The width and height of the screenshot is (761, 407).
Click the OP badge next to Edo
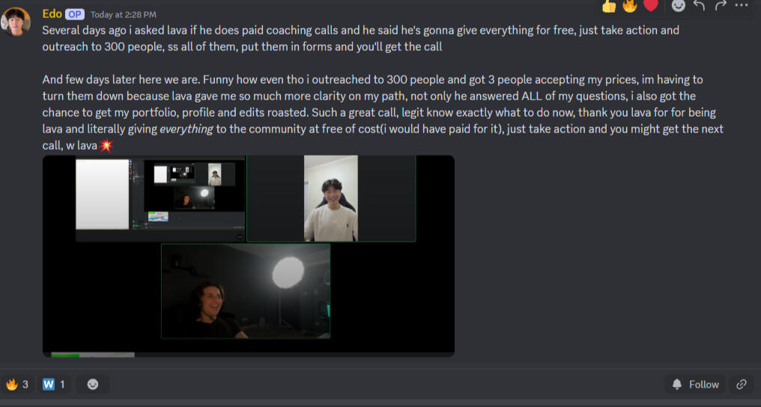point(75,14)
